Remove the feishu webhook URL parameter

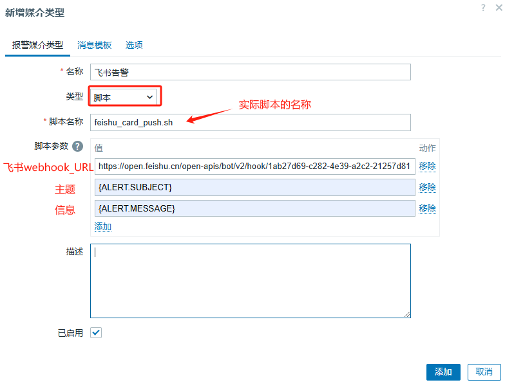[x=427, y=166]
